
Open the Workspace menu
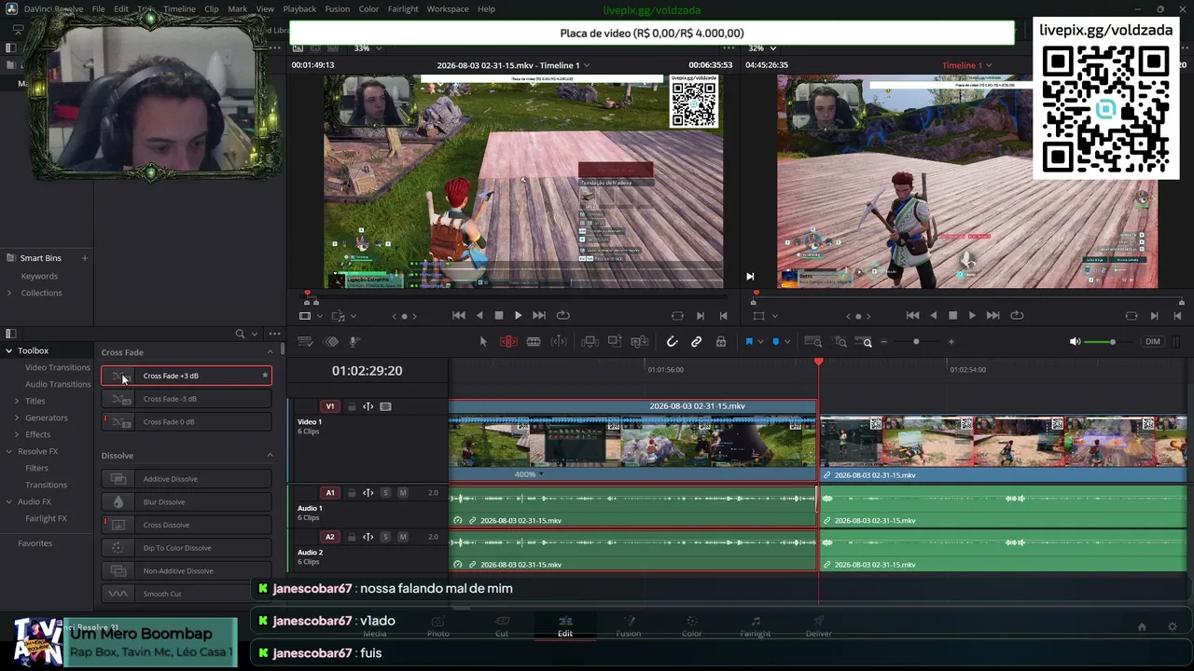448,9
